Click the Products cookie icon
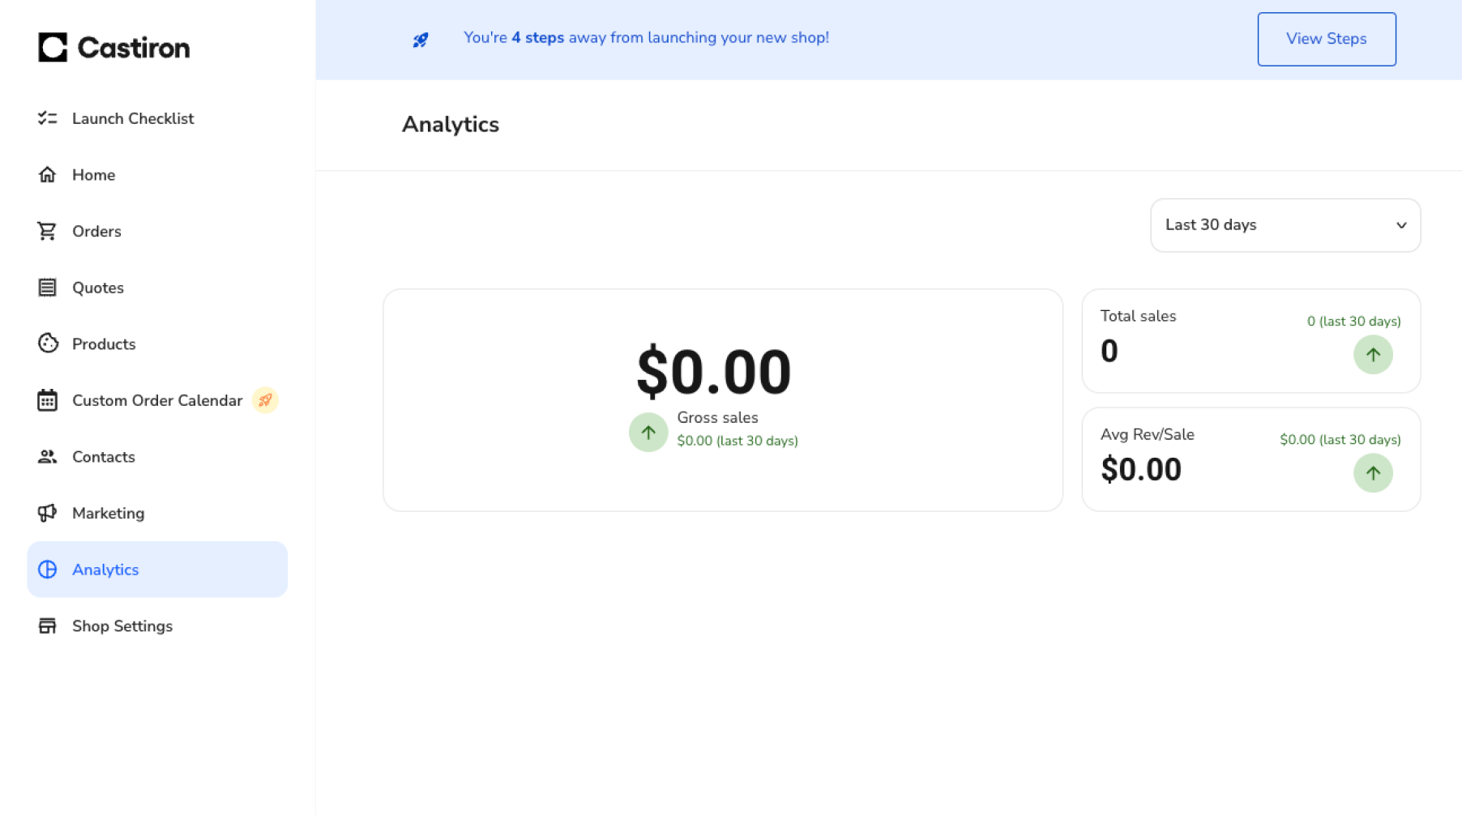The height and width of the screenshot is (815, 1462). [x=48, y=343]
